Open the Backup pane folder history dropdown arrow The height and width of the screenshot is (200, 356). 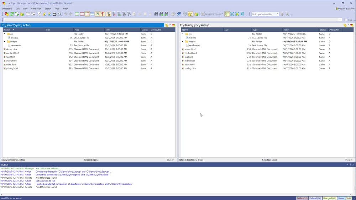tap(348, 25)
